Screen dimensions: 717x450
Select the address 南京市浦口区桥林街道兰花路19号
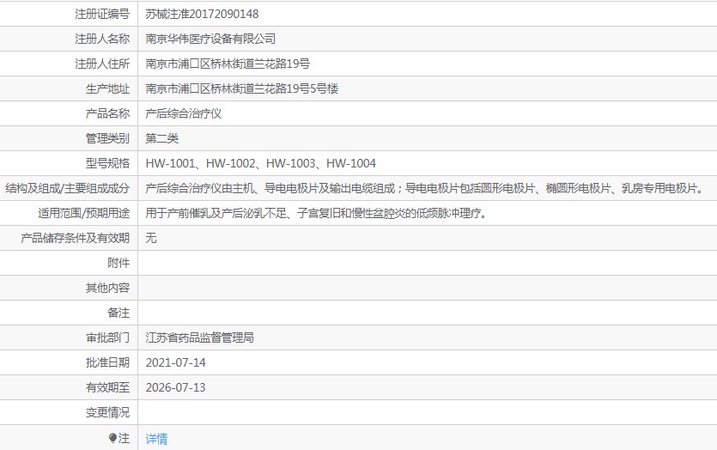tap(228, 64)
